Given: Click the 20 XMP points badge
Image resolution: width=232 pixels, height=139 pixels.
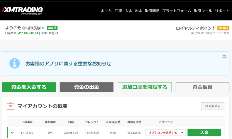Looking at the screenshot, I should (223, 28).
